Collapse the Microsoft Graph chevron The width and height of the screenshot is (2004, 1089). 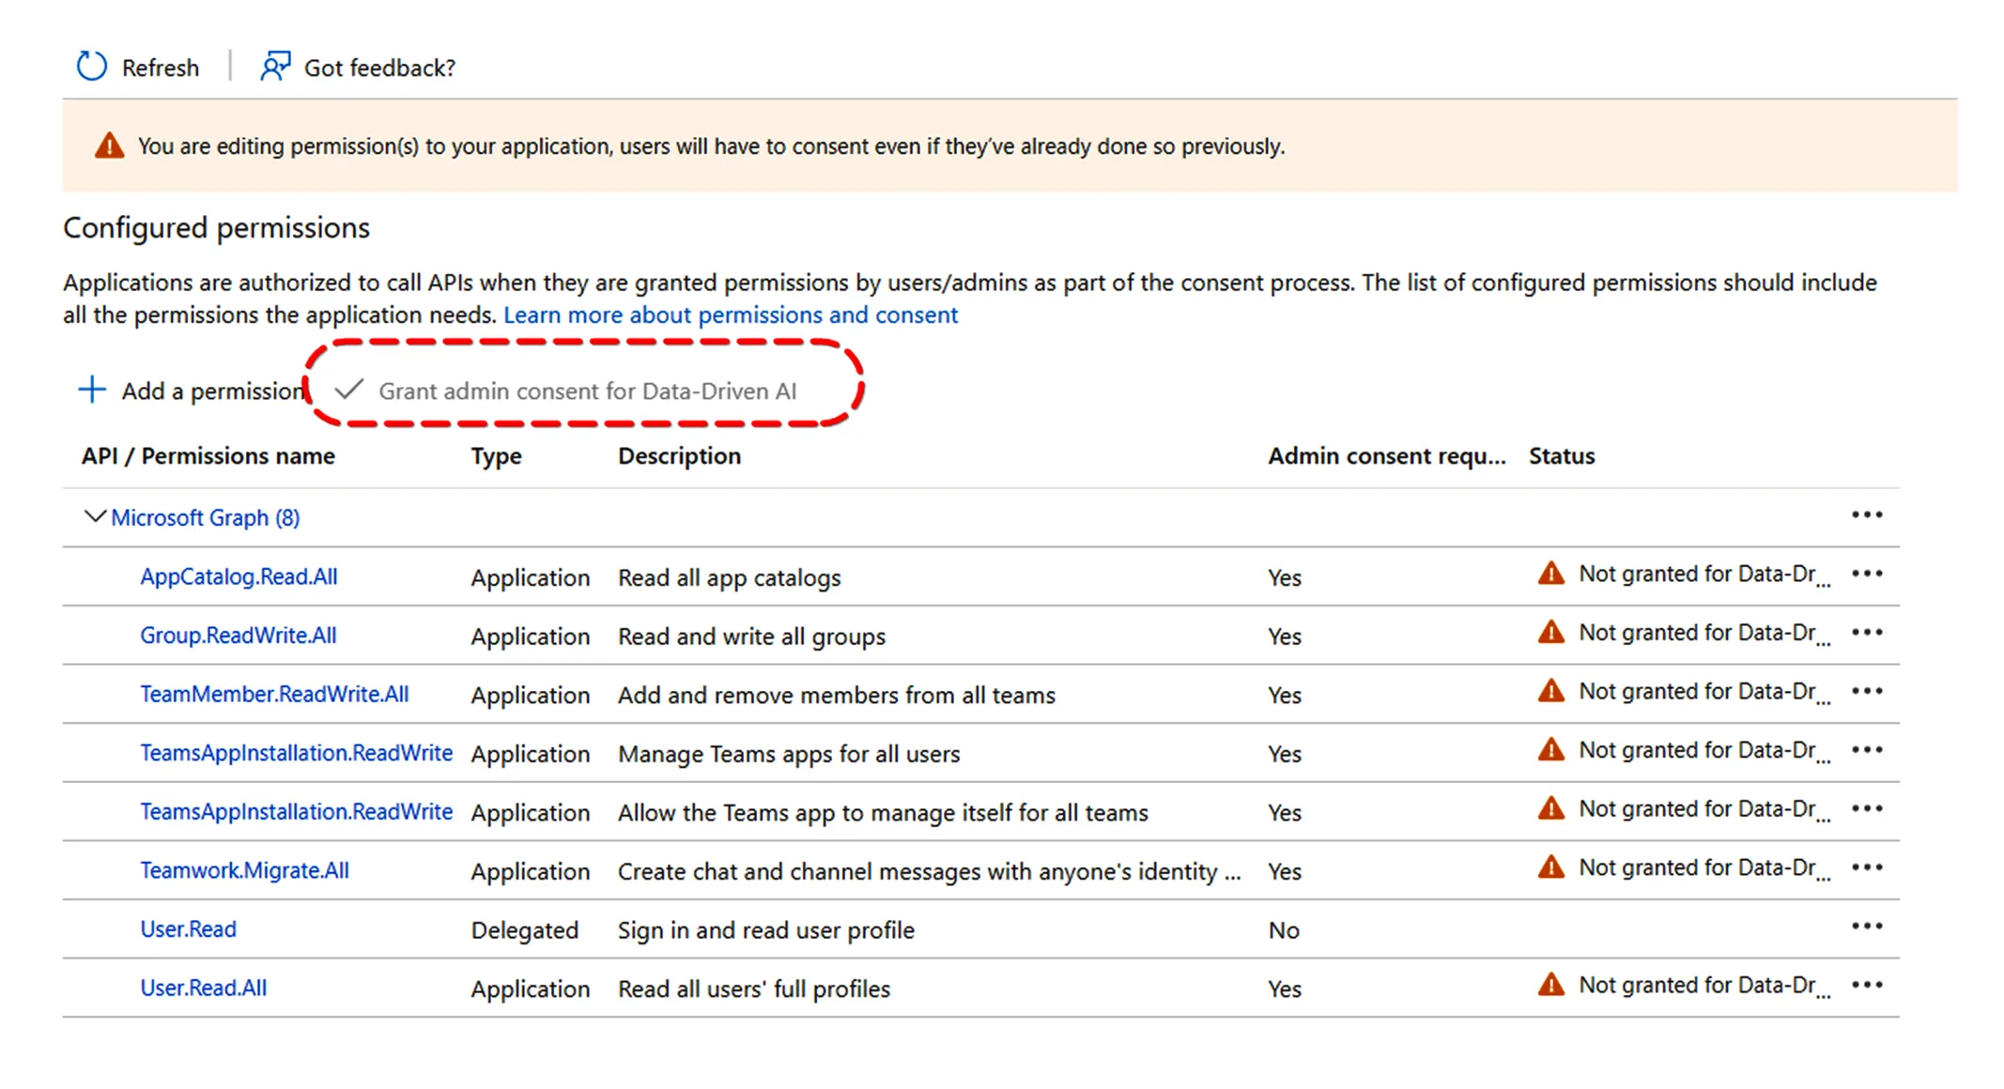(95, 516)
